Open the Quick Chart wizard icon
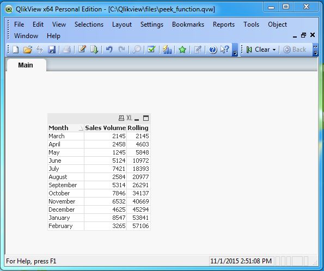This screenshot has width=324, height=271. [x=167, y=50]
